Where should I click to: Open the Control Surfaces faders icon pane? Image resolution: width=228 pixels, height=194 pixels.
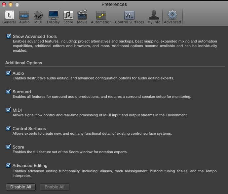(130, 15)
